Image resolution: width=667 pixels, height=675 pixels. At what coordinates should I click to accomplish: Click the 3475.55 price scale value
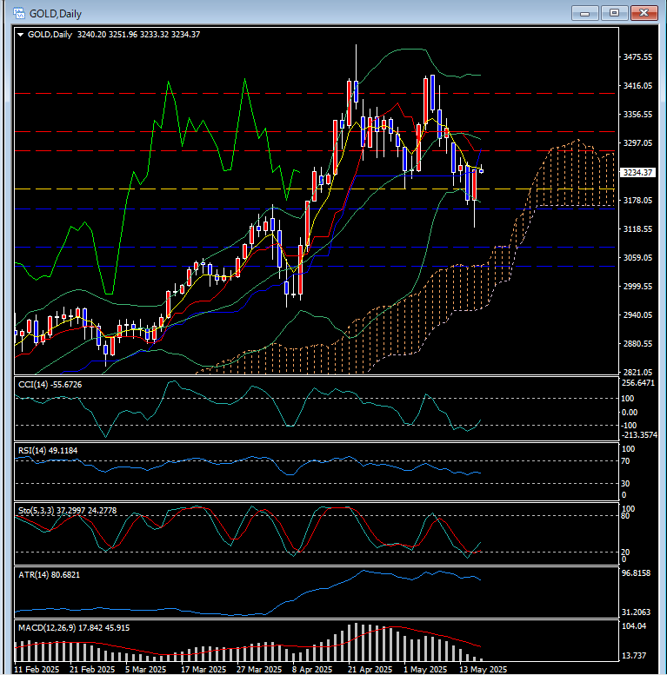click(x=637, y=57)
